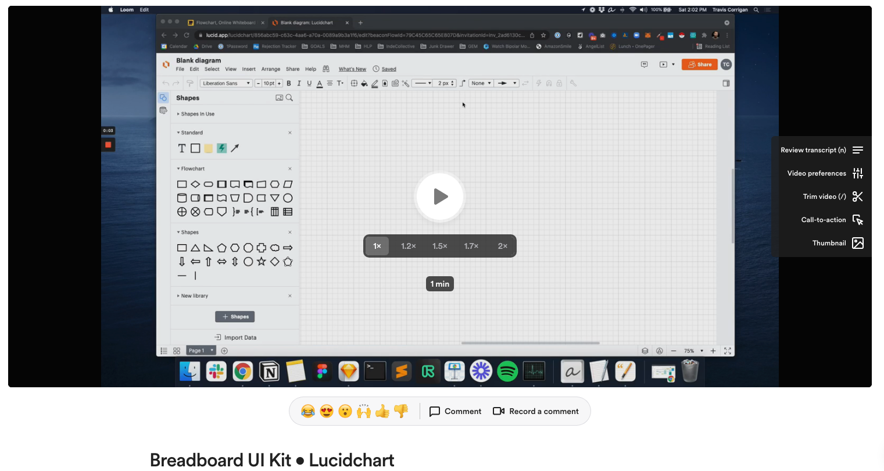
Task: Toggle Italic formatting in Lucidchart toolbar
Action: pyautogui.click(x=299, y=83)
